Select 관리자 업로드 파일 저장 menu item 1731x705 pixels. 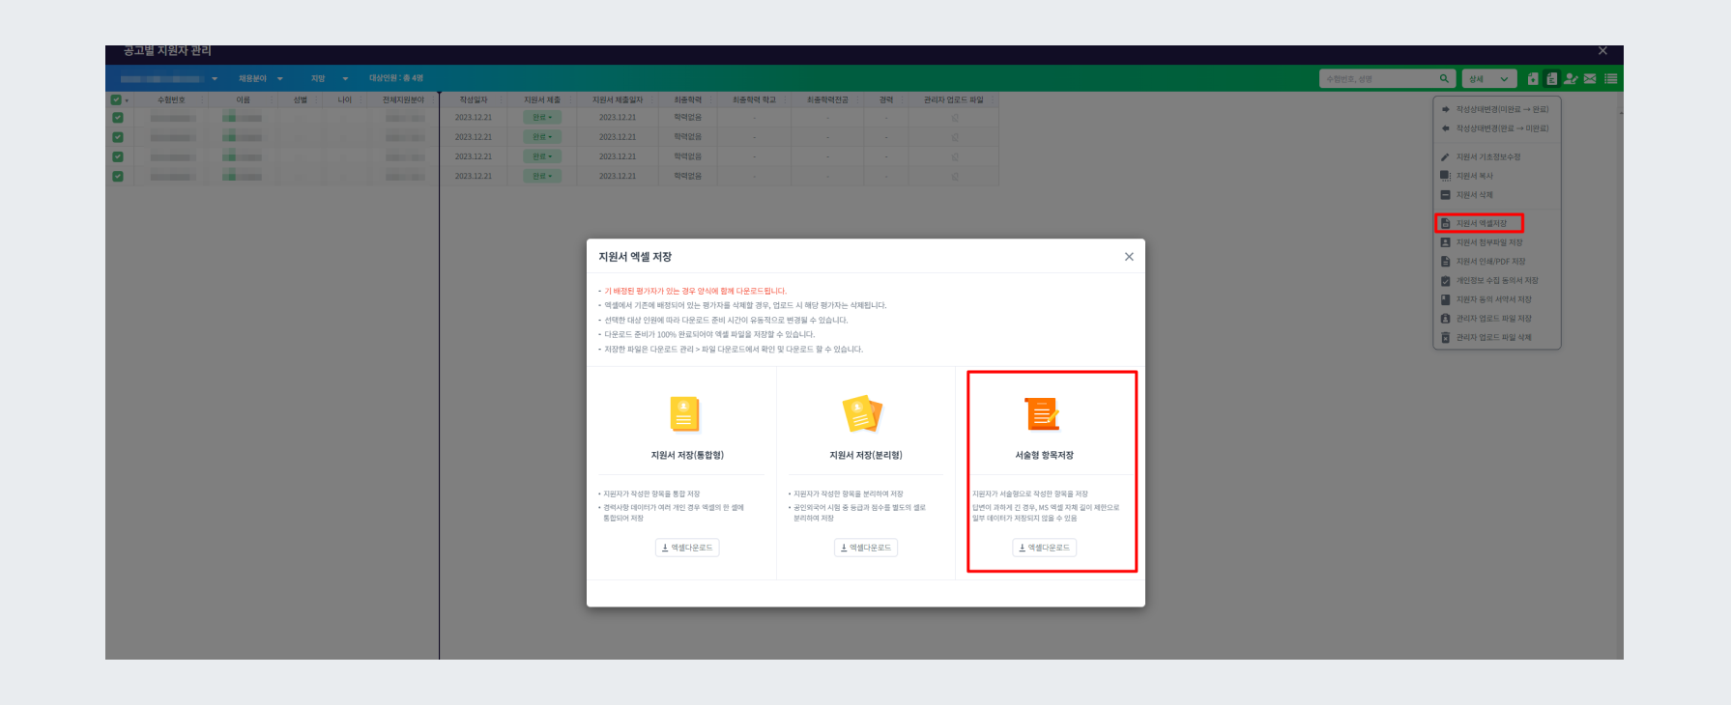[x=1495, y=319]
